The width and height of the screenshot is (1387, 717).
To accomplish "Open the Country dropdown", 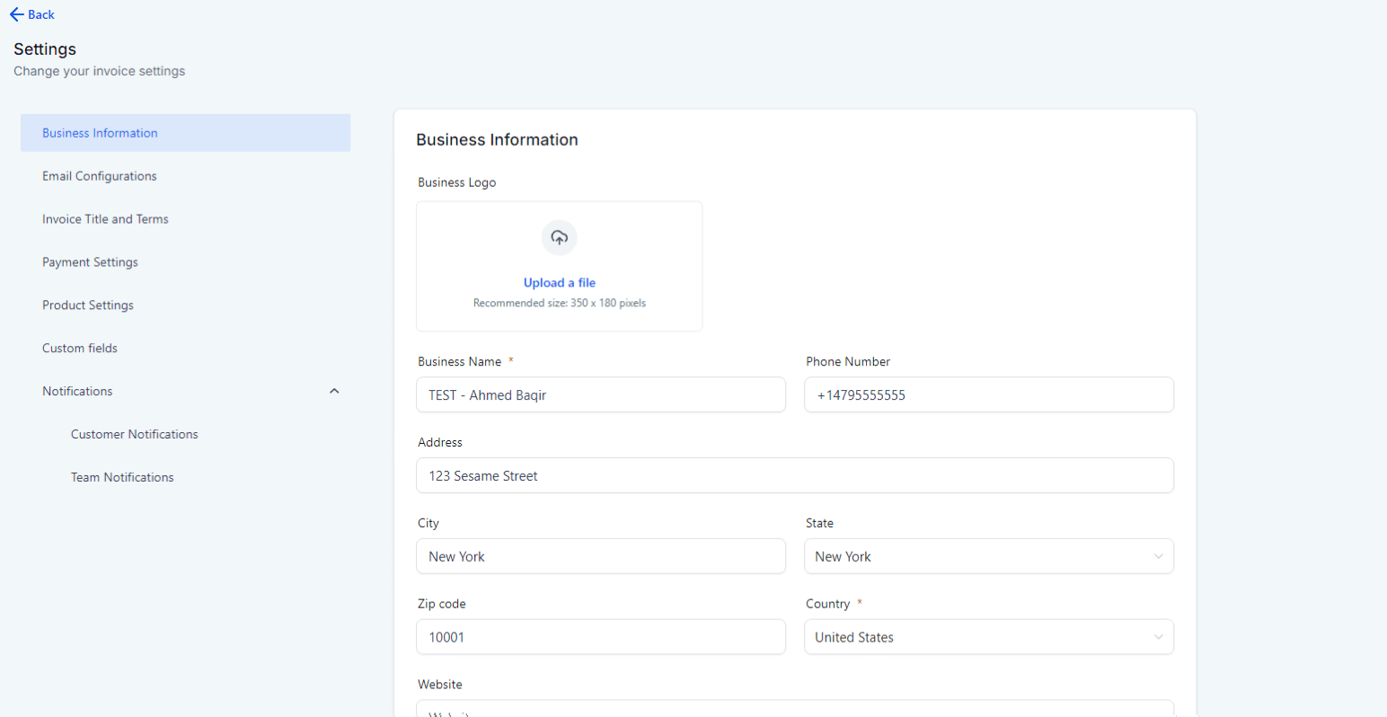I will [x=988, y=637].
